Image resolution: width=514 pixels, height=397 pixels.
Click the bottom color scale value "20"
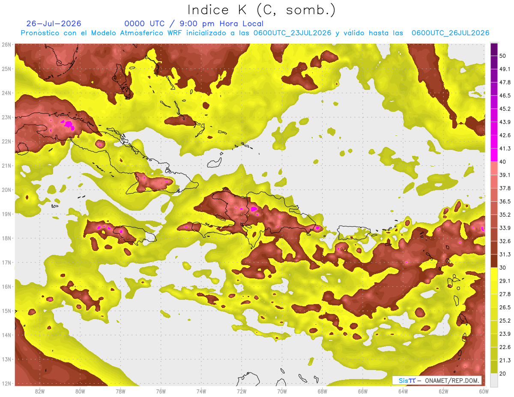pos(503,374)
